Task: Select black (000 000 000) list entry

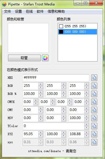Action: pos(77,32)
